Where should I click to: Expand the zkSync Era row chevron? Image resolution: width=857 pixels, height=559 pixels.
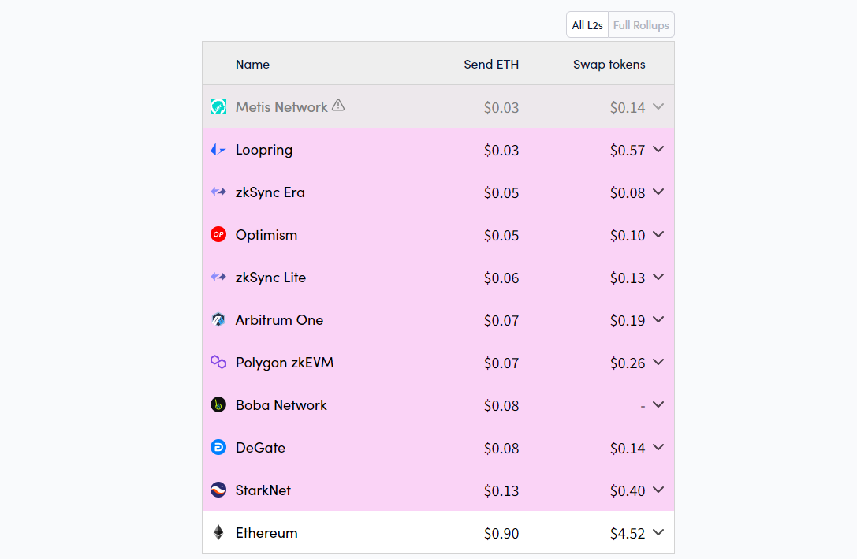[658, 192]
